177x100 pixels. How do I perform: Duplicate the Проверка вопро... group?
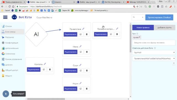(111, 34)
